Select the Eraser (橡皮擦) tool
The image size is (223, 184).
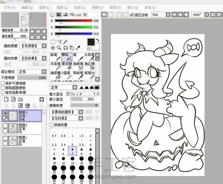(x=67, y=66)
